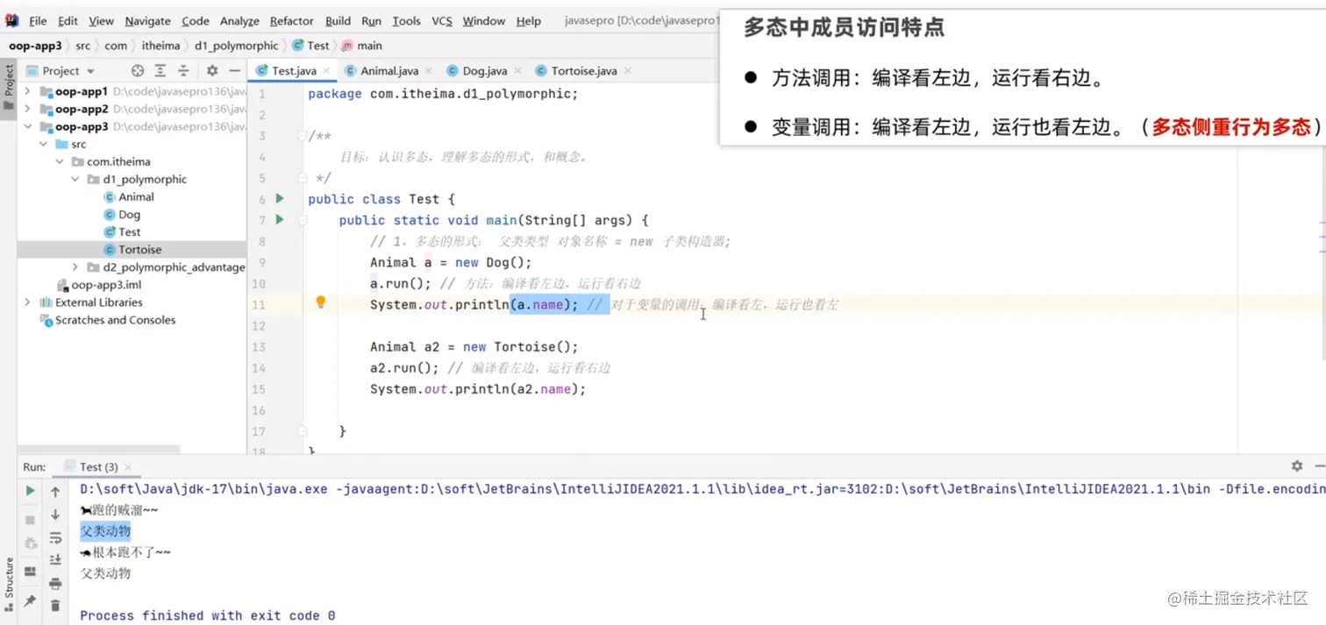
Task: Click the highlighted console output 父类动物
Action: (x=105, y=531)
